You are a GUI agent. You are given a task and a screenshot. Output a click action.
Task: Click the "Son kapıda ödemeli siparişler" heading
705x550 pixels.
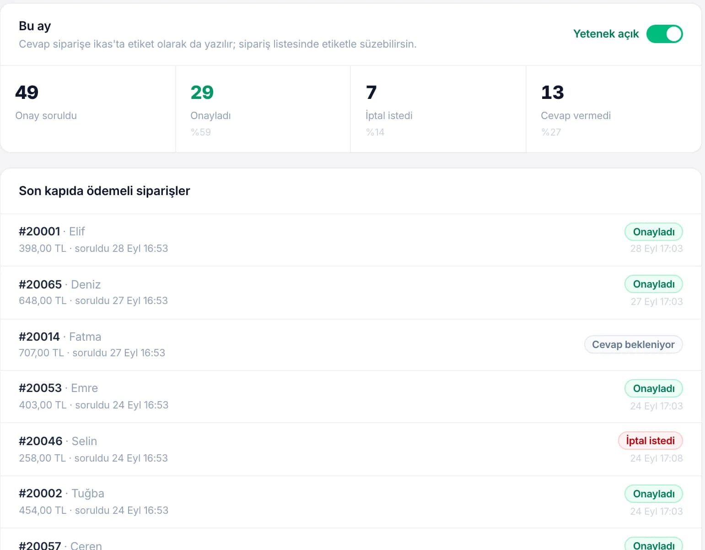104,191
